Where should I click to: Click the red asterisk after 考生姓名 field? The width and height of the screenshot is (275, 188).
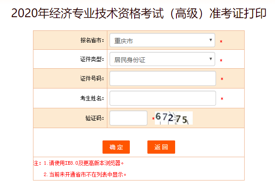click(222, 100)
